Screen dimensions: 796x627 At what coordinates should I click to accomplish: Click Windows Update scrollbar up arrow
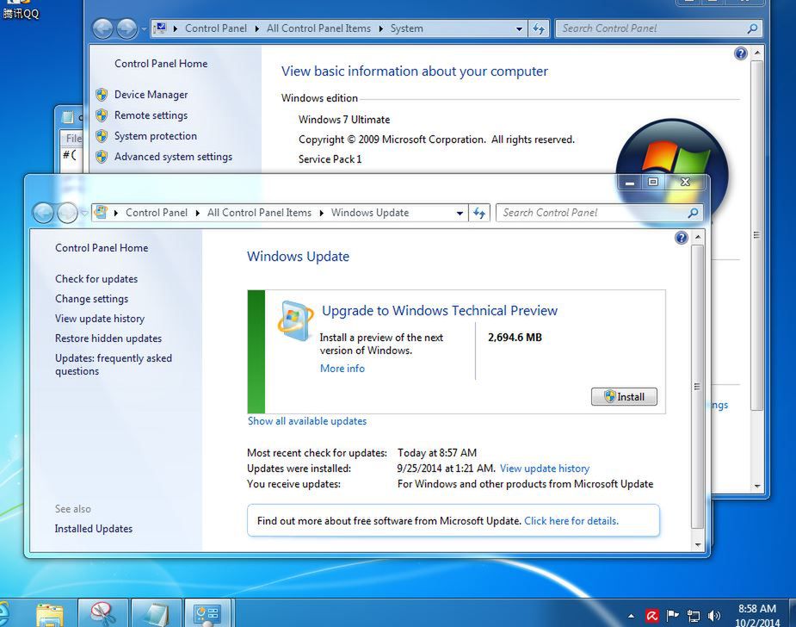pyautogui.click(x=698, y=237)
